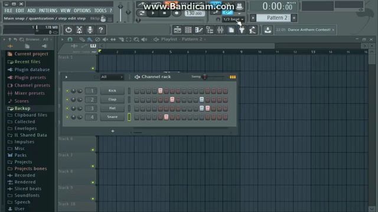The width and height of the screenshot is (378, 212).
Task: Mute the Clap channel green LED
Action: [67, 100]
